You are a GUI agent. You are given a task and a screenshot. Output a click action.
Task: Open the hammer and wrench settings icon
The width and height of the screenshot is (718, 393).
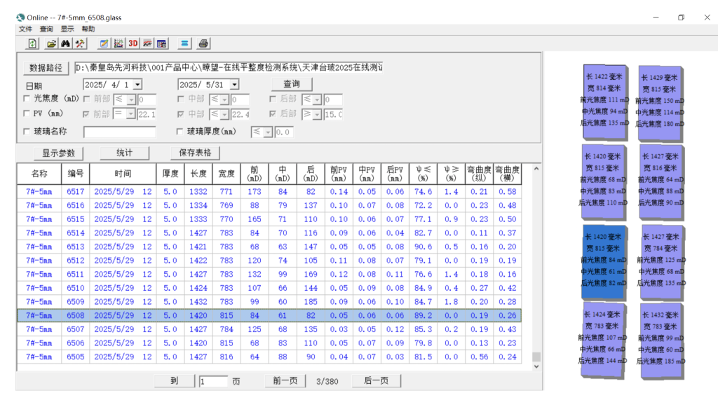(80, 43)
